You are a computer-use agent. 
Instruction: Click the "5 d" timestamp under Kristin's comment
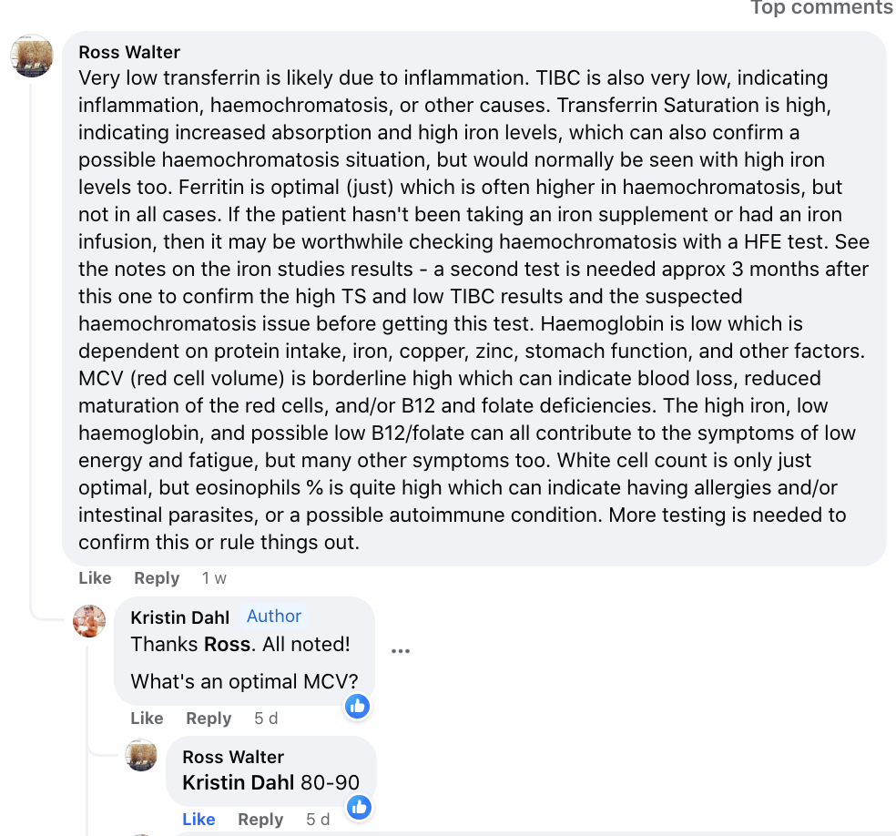click(x=266, y=719)
